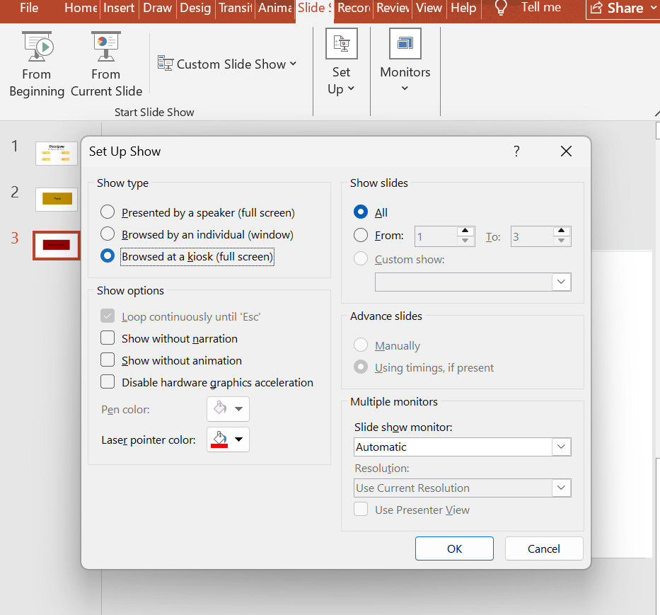Click the Tell me lightbulb icon

tap(501, 8)
